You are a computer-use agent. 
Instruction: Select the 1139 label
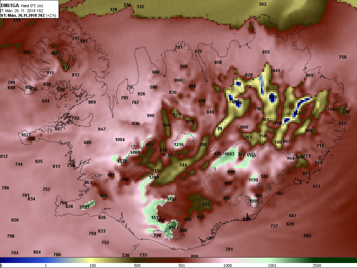coord(253,180)
